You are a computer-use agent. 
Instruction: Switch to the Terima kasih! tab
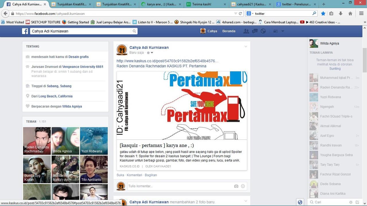click(206, 4)
